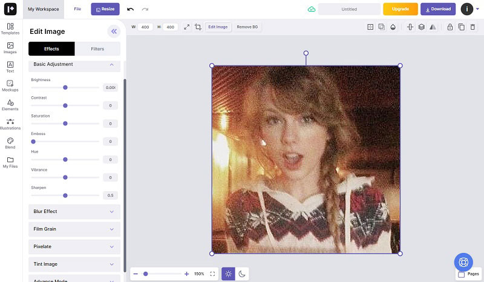Expand the Tint Image section
The width and height of the screenshot is (484, 282).
coord(74,264)
